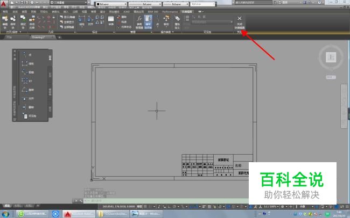Click the Auto Constrain ribbon icon

(32, 22)
